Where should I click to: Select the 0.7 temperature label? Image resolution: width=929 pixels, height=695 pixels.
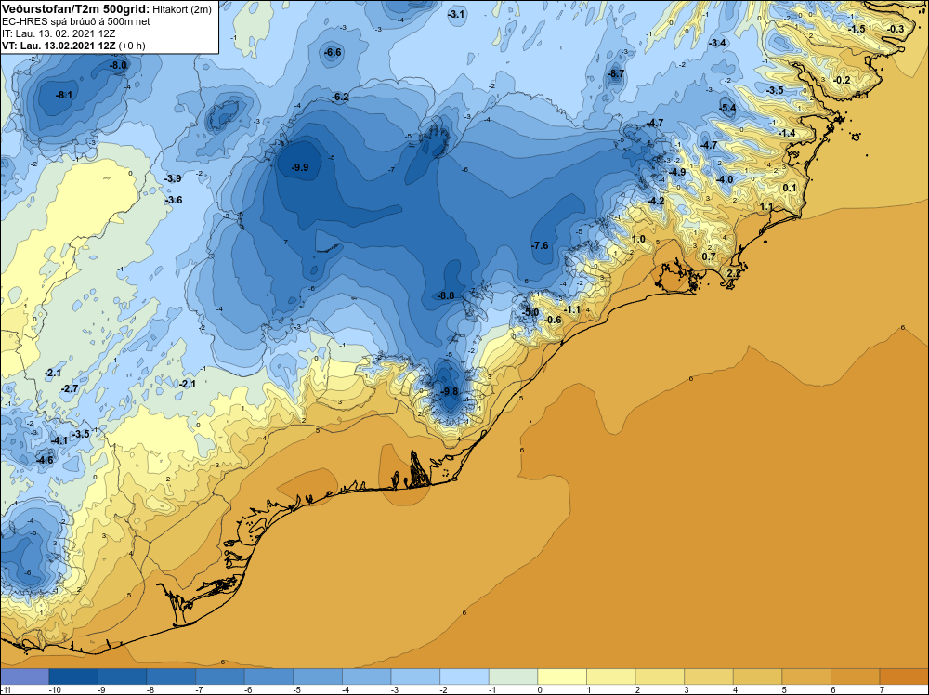click(x=709, y=256)
